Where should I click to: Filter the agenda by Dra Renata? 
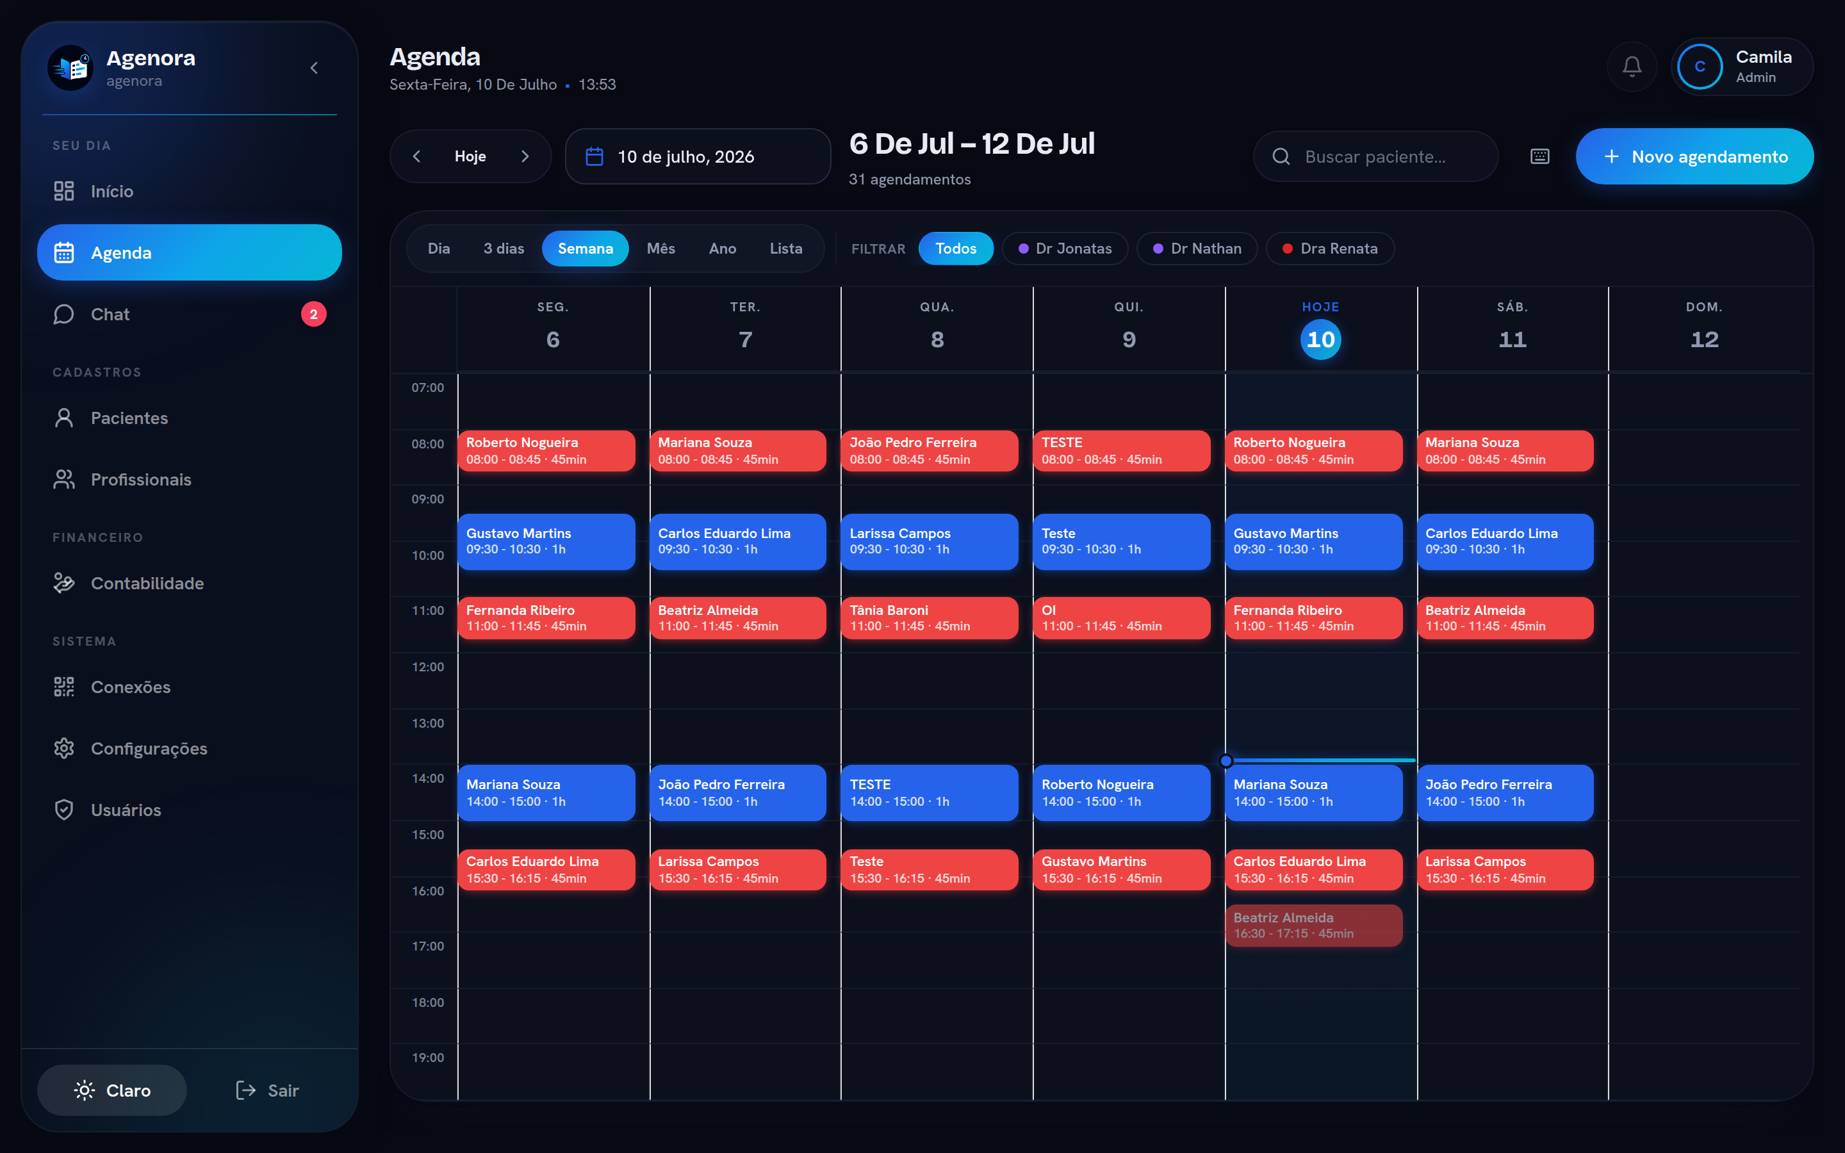1330,249
